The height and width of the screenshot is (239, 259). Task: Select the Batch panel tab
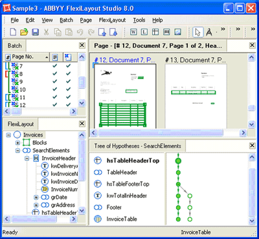tap(14, 45)
